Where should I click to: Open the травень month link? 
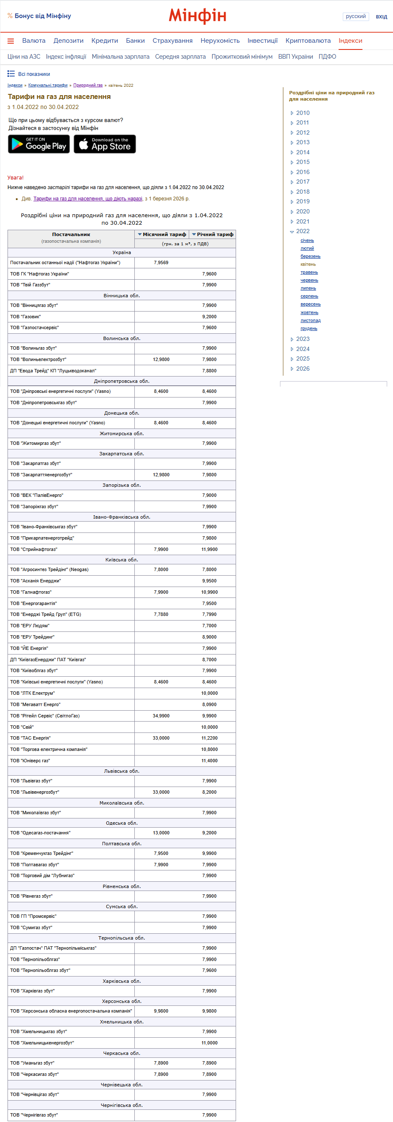(x=309, y=273)
